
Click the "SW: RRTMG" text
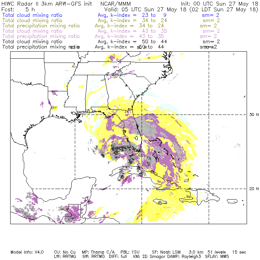94,256
